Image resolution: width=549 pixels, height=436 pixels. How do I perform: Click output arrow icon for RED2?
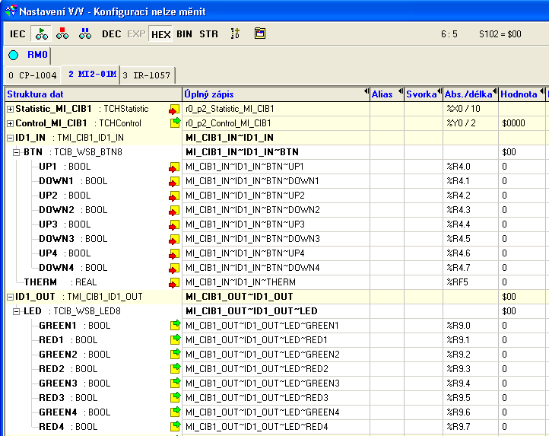click(x=175, y=368)
